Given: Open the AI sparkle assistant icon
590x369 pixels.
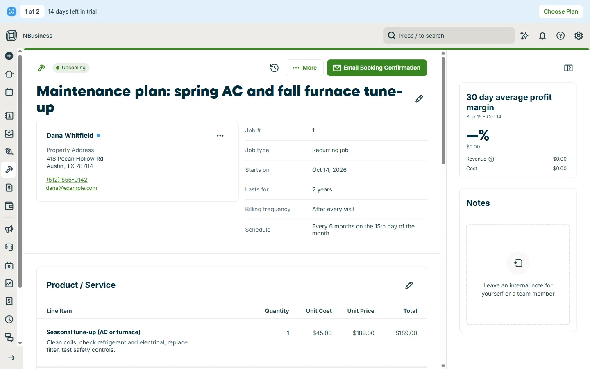Looking at the screenshot, I should click(x=524, y=36).
